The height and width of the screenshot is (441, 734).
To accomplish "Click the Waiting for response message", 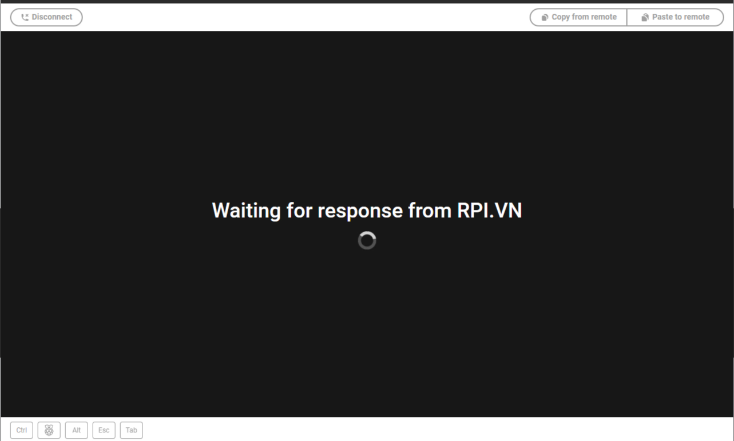I will [x=367, y=210].
